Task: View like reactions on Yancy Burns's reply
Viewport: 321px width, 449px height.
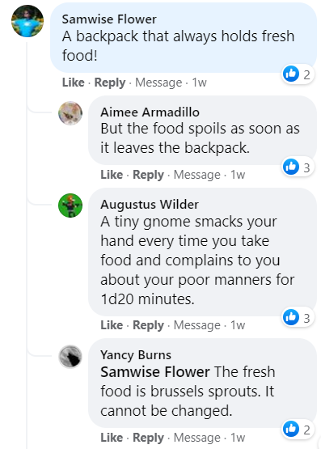Action: pyautogui.click(x=298, y=430)
